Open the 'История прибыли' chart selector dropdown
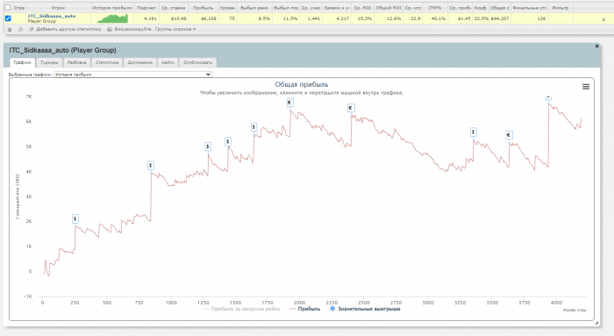Viewport: 614px width, 336px height. pos(132,75)
